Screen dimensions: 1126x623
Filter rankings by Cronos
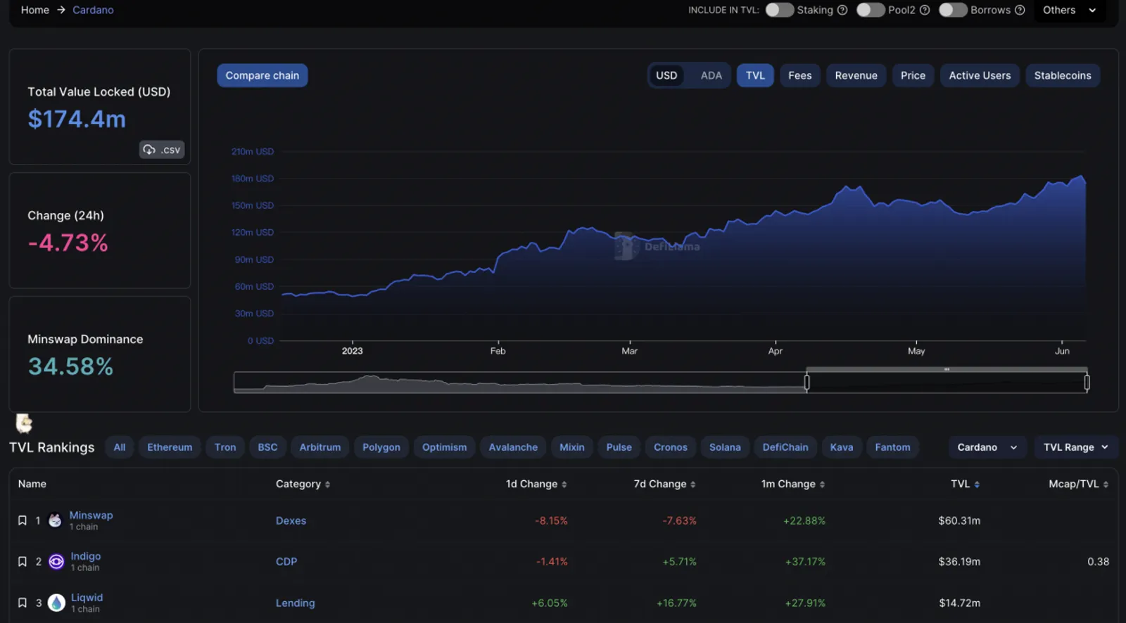[x=671, y=447]
